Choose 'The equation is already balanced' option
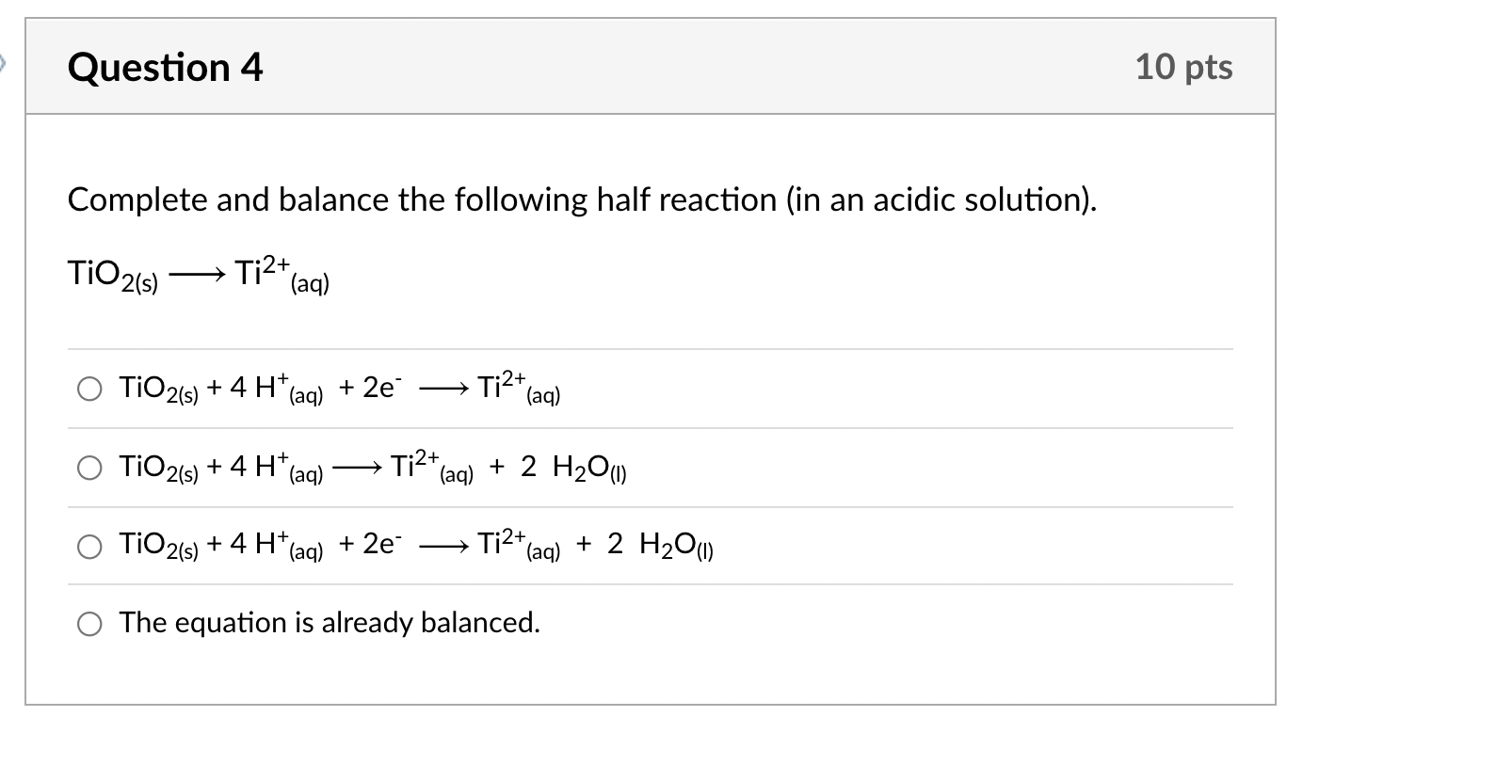Viewport: 1512px width, 764px height. (x=89, y=622)
